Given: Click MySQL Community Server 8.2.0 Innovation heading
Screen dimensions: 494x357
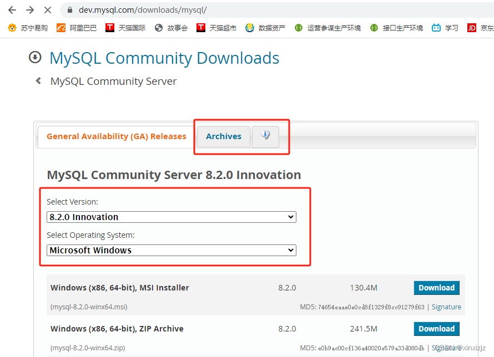Looking at the screenshot, I should click(174, 175).
